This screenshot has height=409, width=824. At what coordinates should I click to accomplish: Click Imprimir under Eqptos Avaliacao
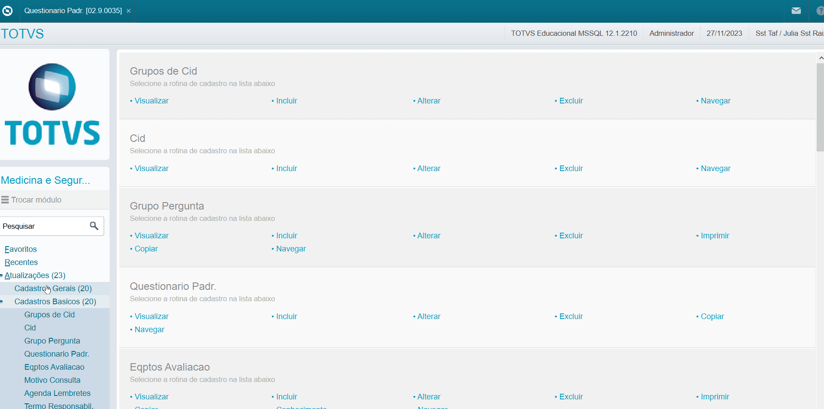point(715,397)
